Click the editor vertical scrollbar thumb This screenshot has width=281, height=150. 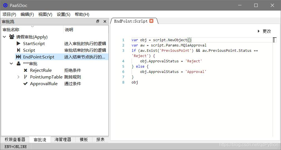pos(274,40)
